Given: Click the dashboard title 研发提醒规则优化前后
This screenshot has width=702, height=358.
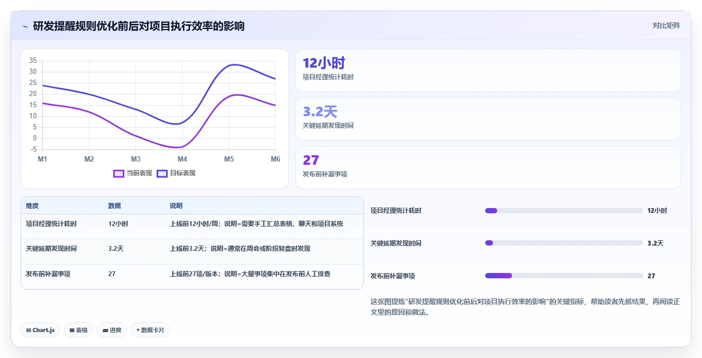Looking at the screenshot, I should [139, 26].
